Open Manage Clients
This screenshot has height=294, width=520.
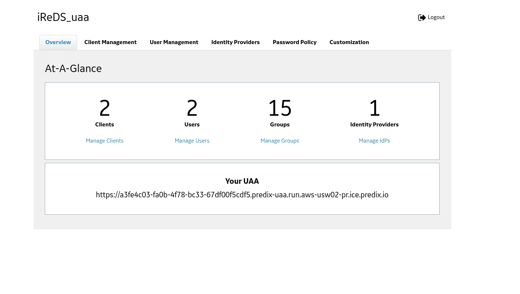point(105,141)
